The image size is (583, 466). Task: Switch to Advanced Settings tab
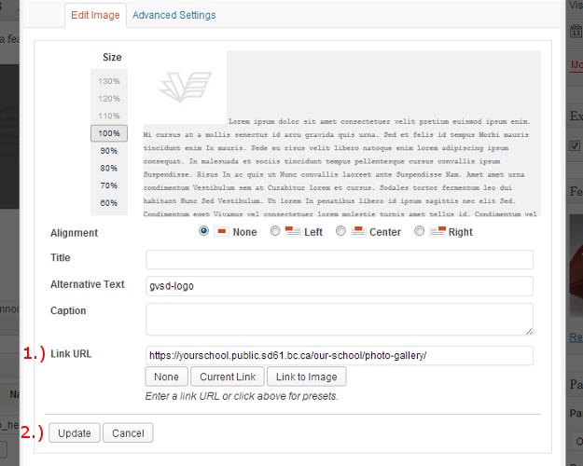[174, 15]
